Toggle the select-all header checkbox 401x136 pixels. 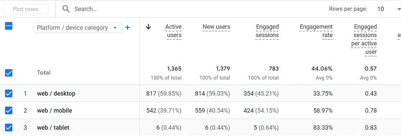[9, 26]
